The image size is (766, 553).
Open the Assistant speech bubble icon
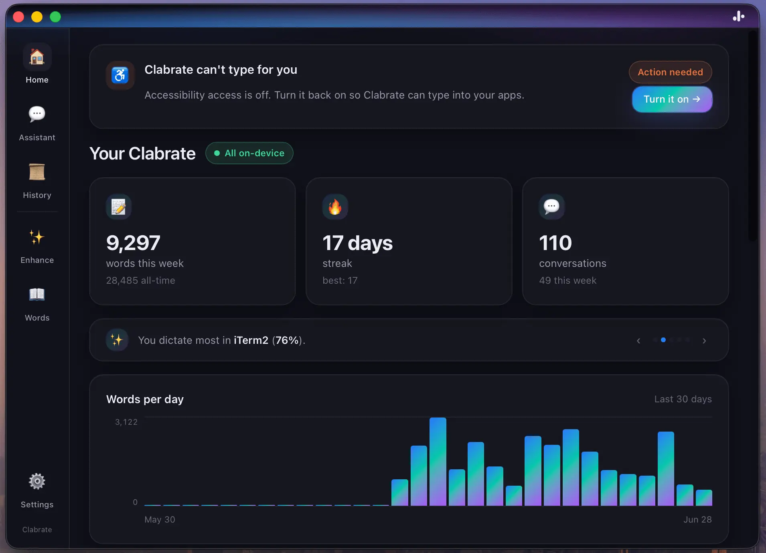(x=37, y=114)
